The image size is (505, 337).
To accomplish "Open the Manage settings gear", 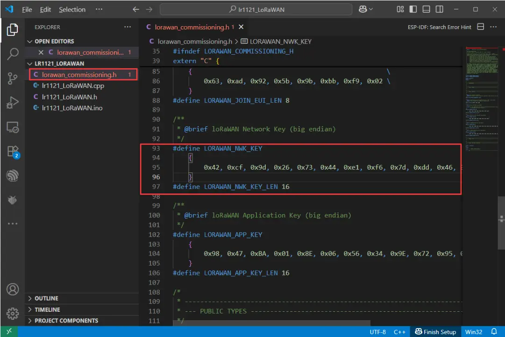I will pos(13,313).
